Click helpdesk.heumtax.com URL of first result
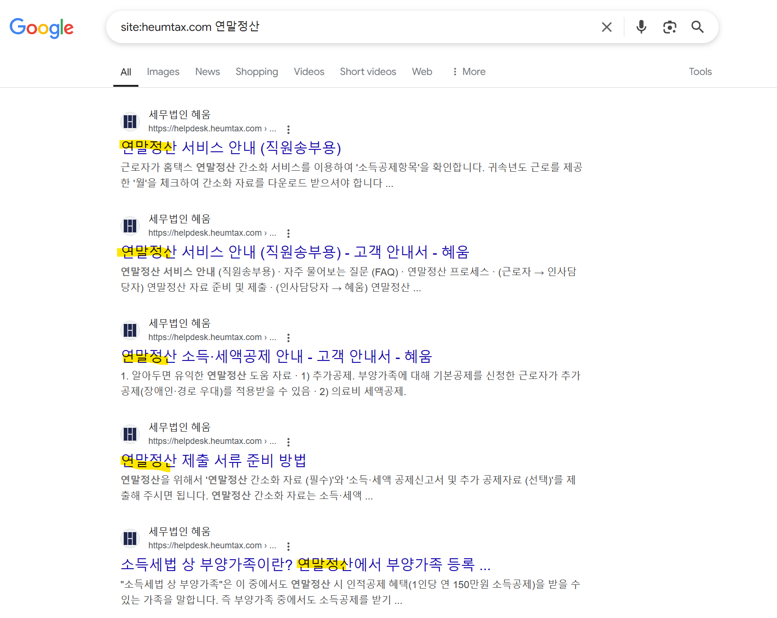 (212, 129)
